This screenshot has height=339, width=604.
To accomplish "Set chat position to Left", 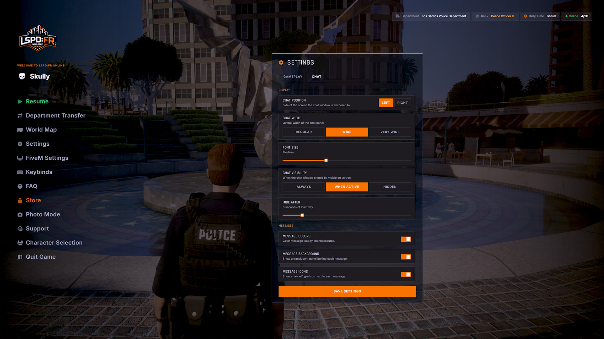I will coord(386,103).
